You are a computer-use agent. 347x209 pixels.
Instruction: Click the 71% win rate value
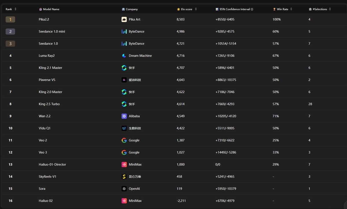276,116
